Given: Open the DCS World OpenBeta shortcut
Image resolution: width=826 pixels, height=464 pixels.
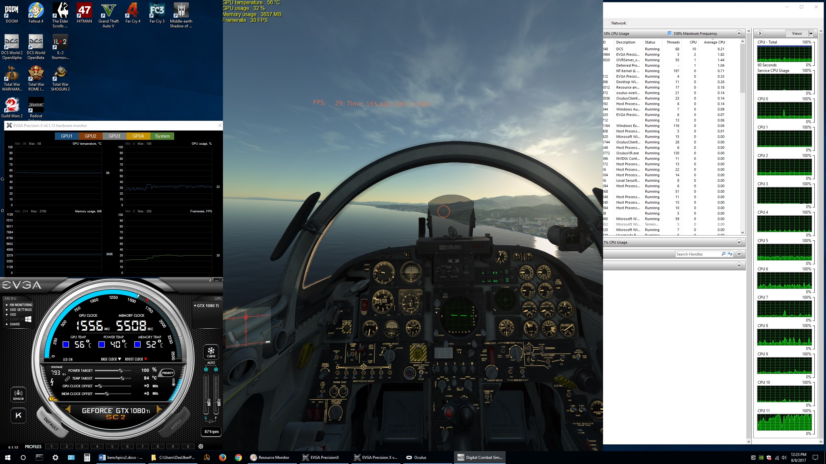Looking at the screenshot, I should tap(36, 47).
